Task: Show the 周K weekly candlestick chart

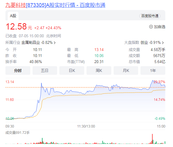Action: point(99,70)
